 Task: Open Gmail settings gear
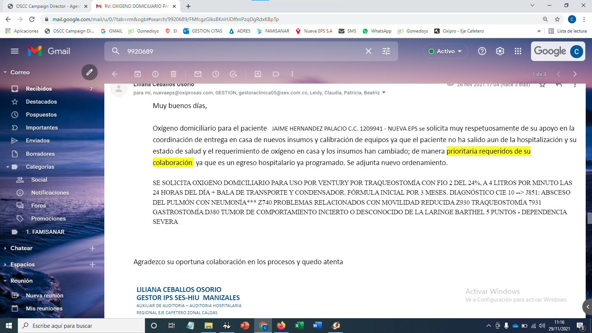(x=500, y=51)
